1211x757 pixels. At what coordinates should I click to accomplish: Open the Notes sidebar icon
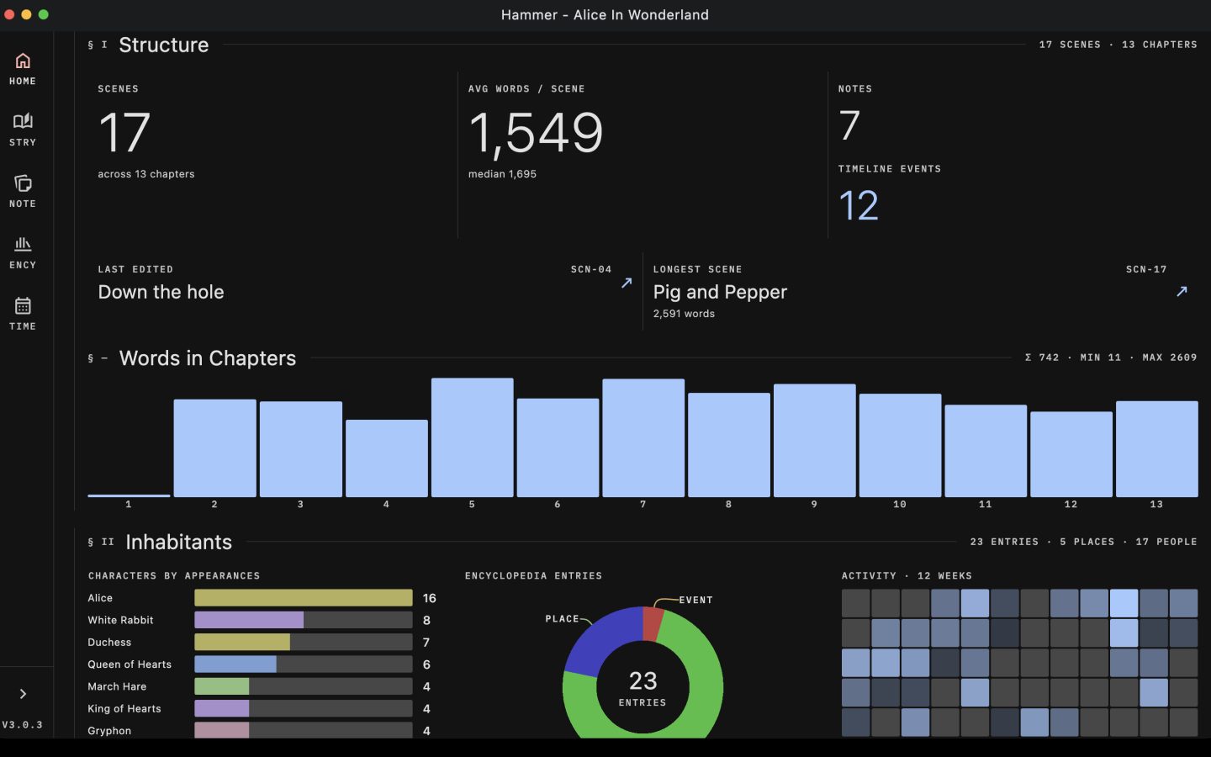point(23,192)
